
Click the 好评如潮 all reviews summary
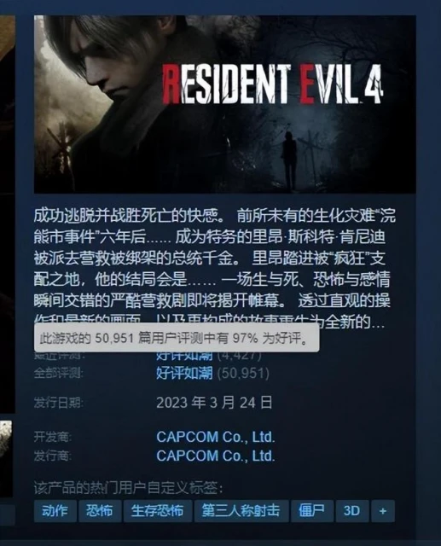184,374
